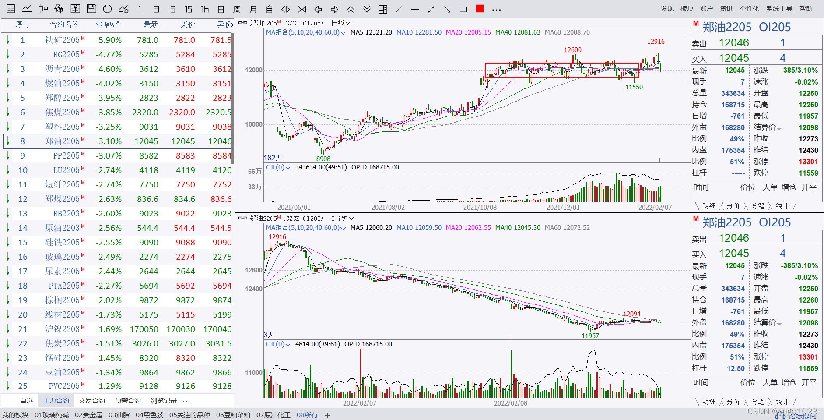Open 个性化 menu
Image resolution: width=824 pixels, height=420 pixels.
click(x=750, y=9)
